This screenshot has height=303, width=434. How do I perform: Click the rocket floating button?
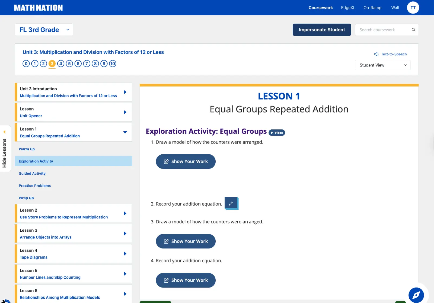[x=416, y=295]
